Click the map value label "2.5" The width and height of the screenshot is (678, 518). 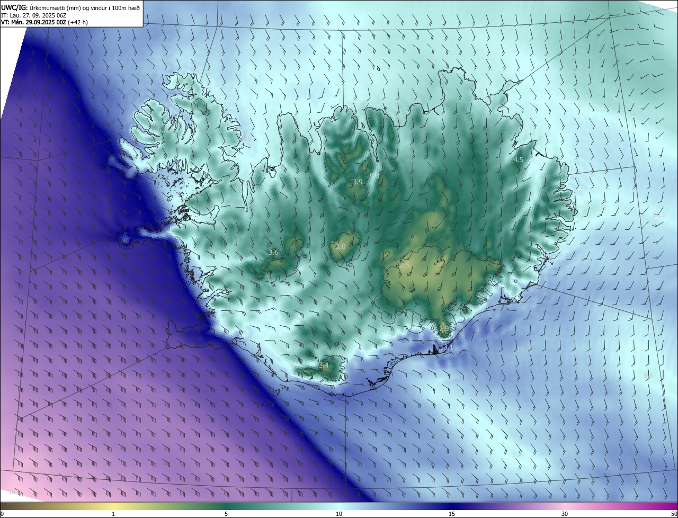[x=405, y=265]
